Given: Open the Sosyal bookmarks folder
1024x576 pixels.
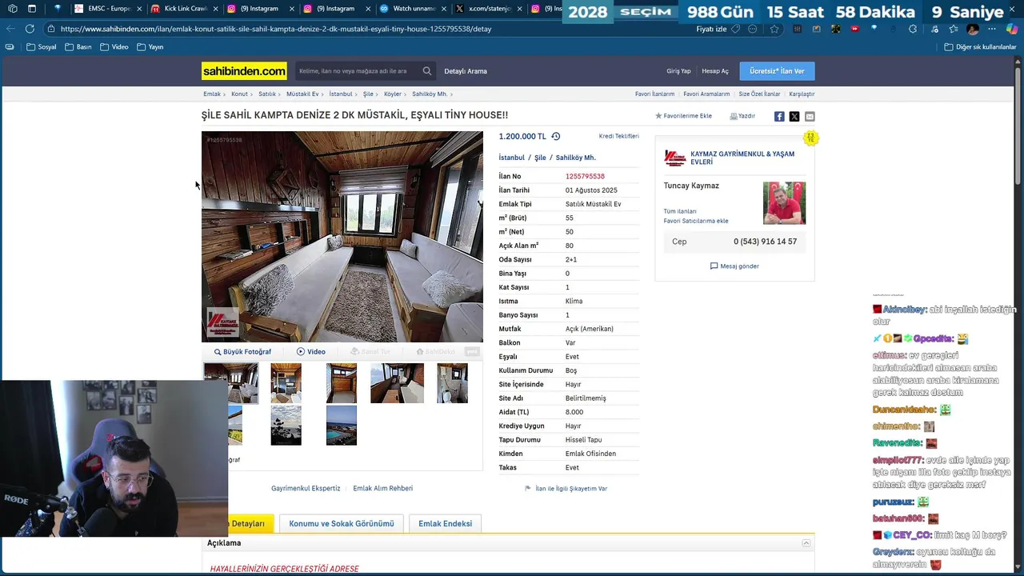Looking at the screenshot, I should (x=42, y=47).
